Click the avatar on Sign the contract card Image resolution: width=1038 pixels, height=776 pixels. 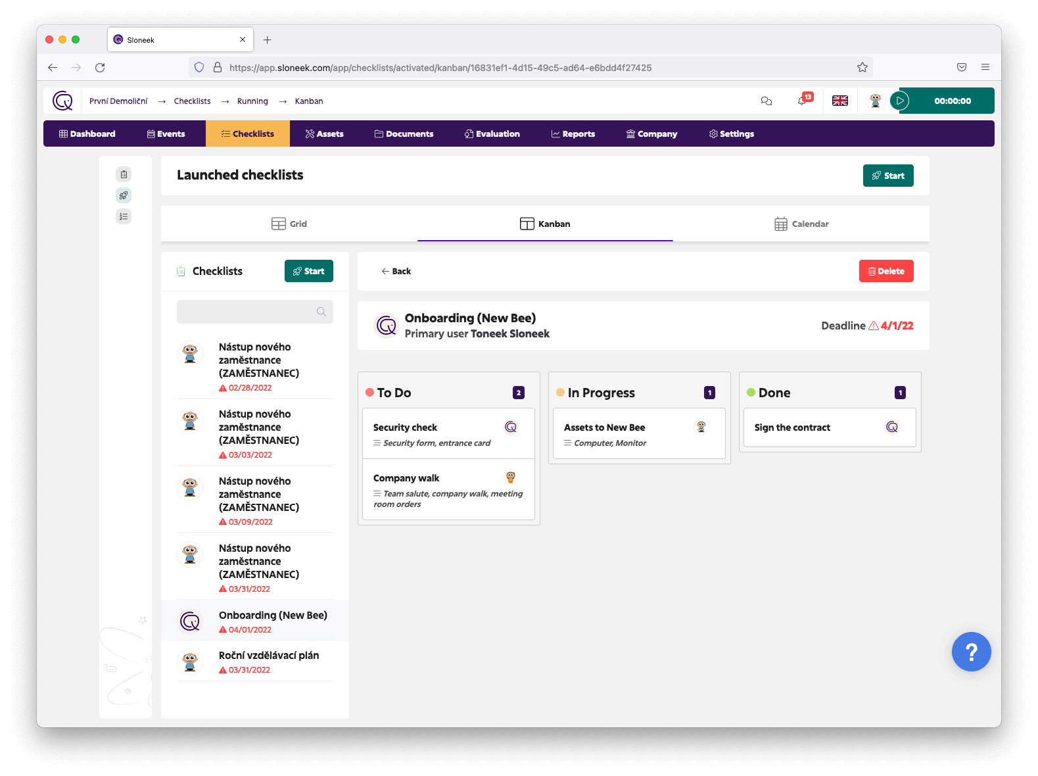(892, 427)
